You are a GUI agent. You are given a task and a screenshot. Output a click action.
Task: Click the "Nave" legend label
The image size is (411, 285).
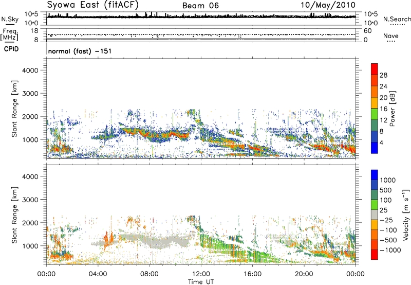(391, 36)
